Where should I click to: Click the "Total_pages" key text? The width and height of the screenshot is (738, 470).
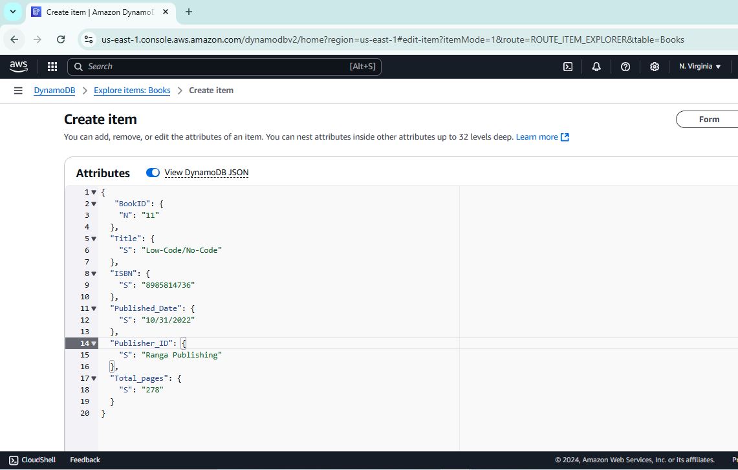(139, 379)
